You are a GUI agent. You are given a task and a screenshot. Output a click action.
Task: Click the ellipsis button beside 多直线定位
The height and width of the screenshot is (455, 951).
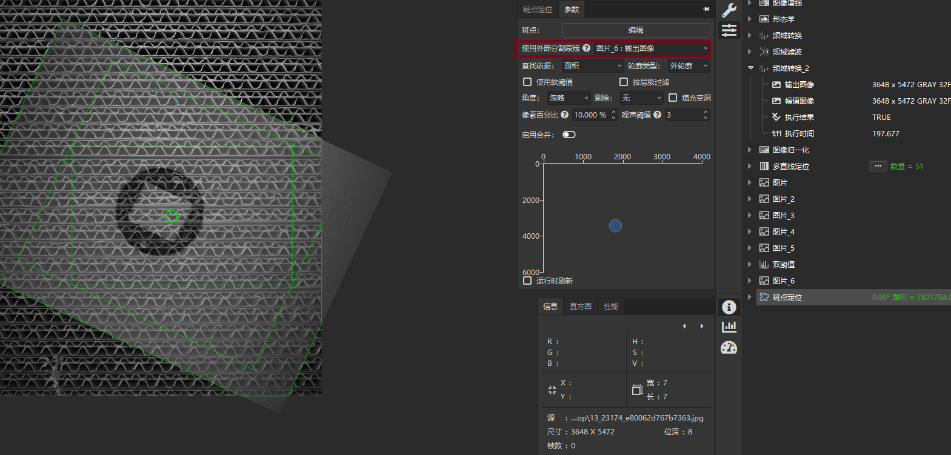coord(878,166)
